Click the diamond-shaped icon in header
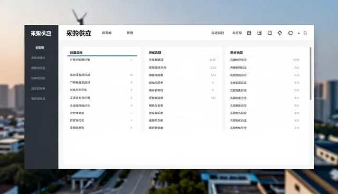Screen dimensions: 338x194 tap(280, 33)
